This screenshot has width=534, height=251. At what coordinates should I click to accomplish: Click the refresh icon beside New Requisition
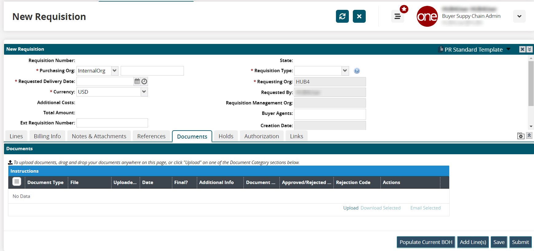click(342, 16)
